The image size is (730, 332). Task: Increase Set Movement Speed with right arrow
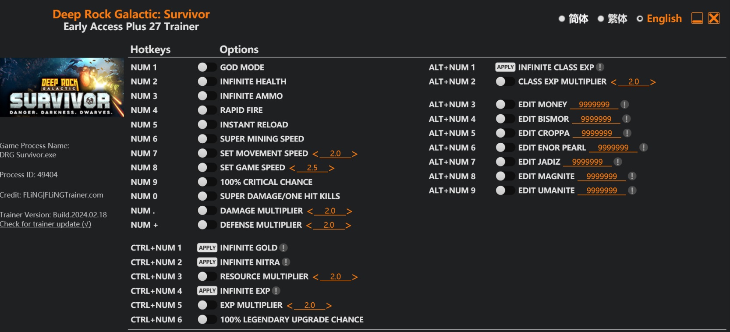(x=354, y=154)
